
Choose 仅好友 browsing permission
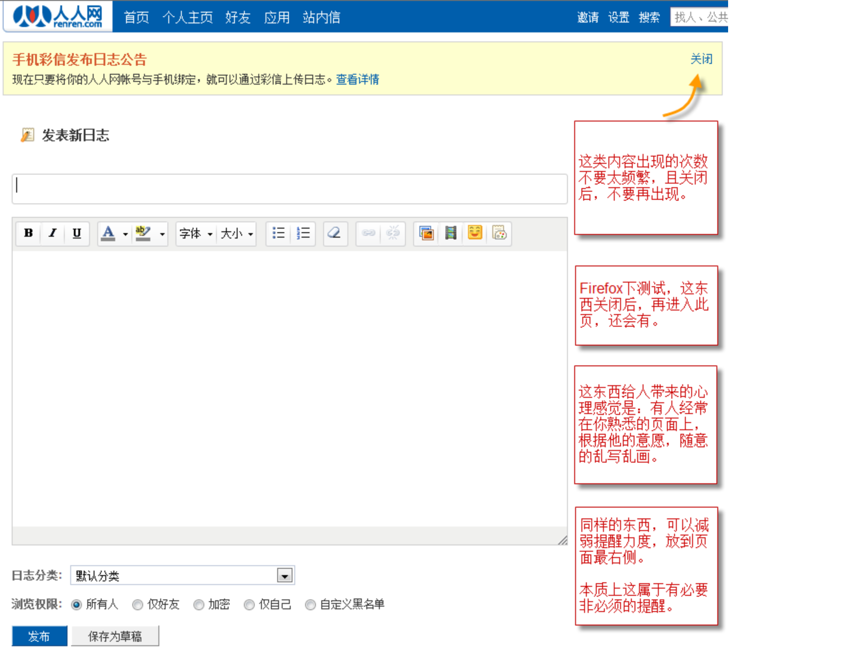[137, 605]
